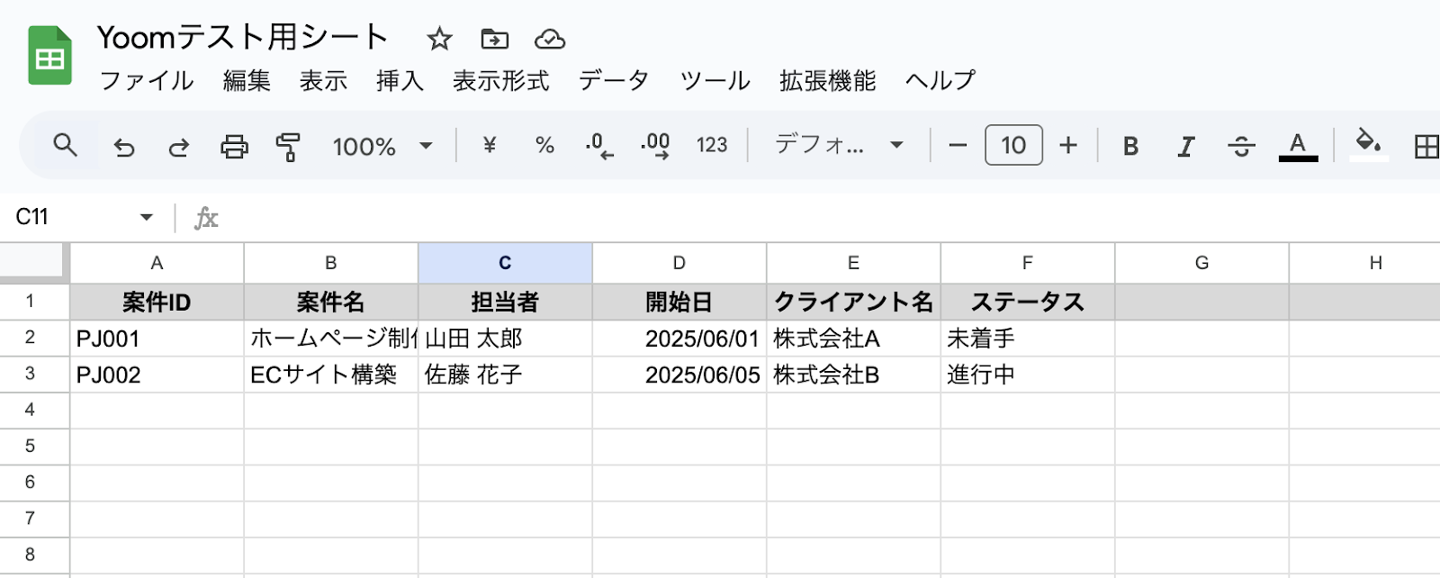Open the borders tool
The height and width of the screenshot is (578, 1440).
(1426, 146)
